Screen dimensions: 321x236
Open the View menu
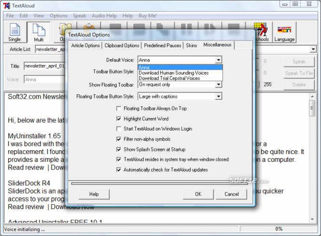click(39, 16)
